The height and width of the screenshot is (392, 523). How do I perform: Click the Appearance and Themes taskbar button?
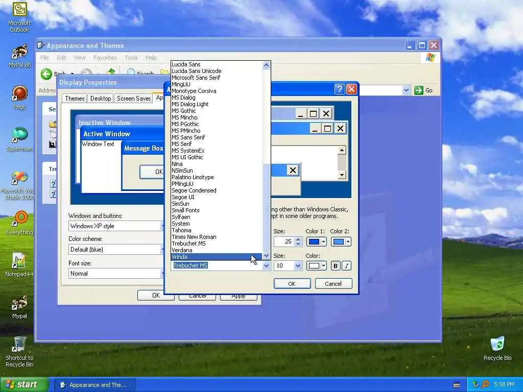click(x=94, y=385)
